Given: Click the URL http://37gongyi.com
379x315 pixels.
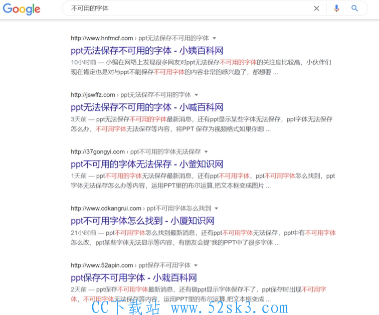Looking at the screenshot, I should pyautogui.click(x=98, y=152).
